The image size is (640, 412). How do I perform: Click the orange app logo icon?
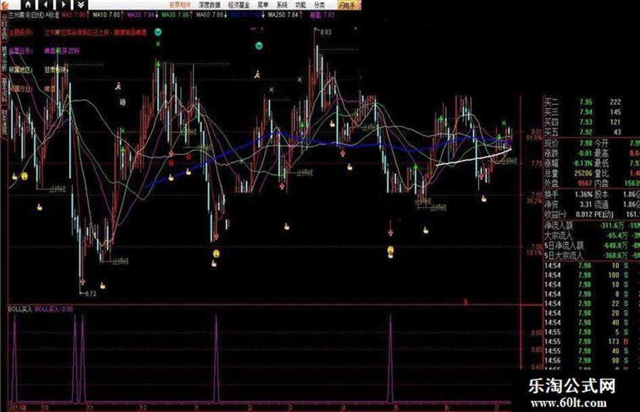[3, 5]
